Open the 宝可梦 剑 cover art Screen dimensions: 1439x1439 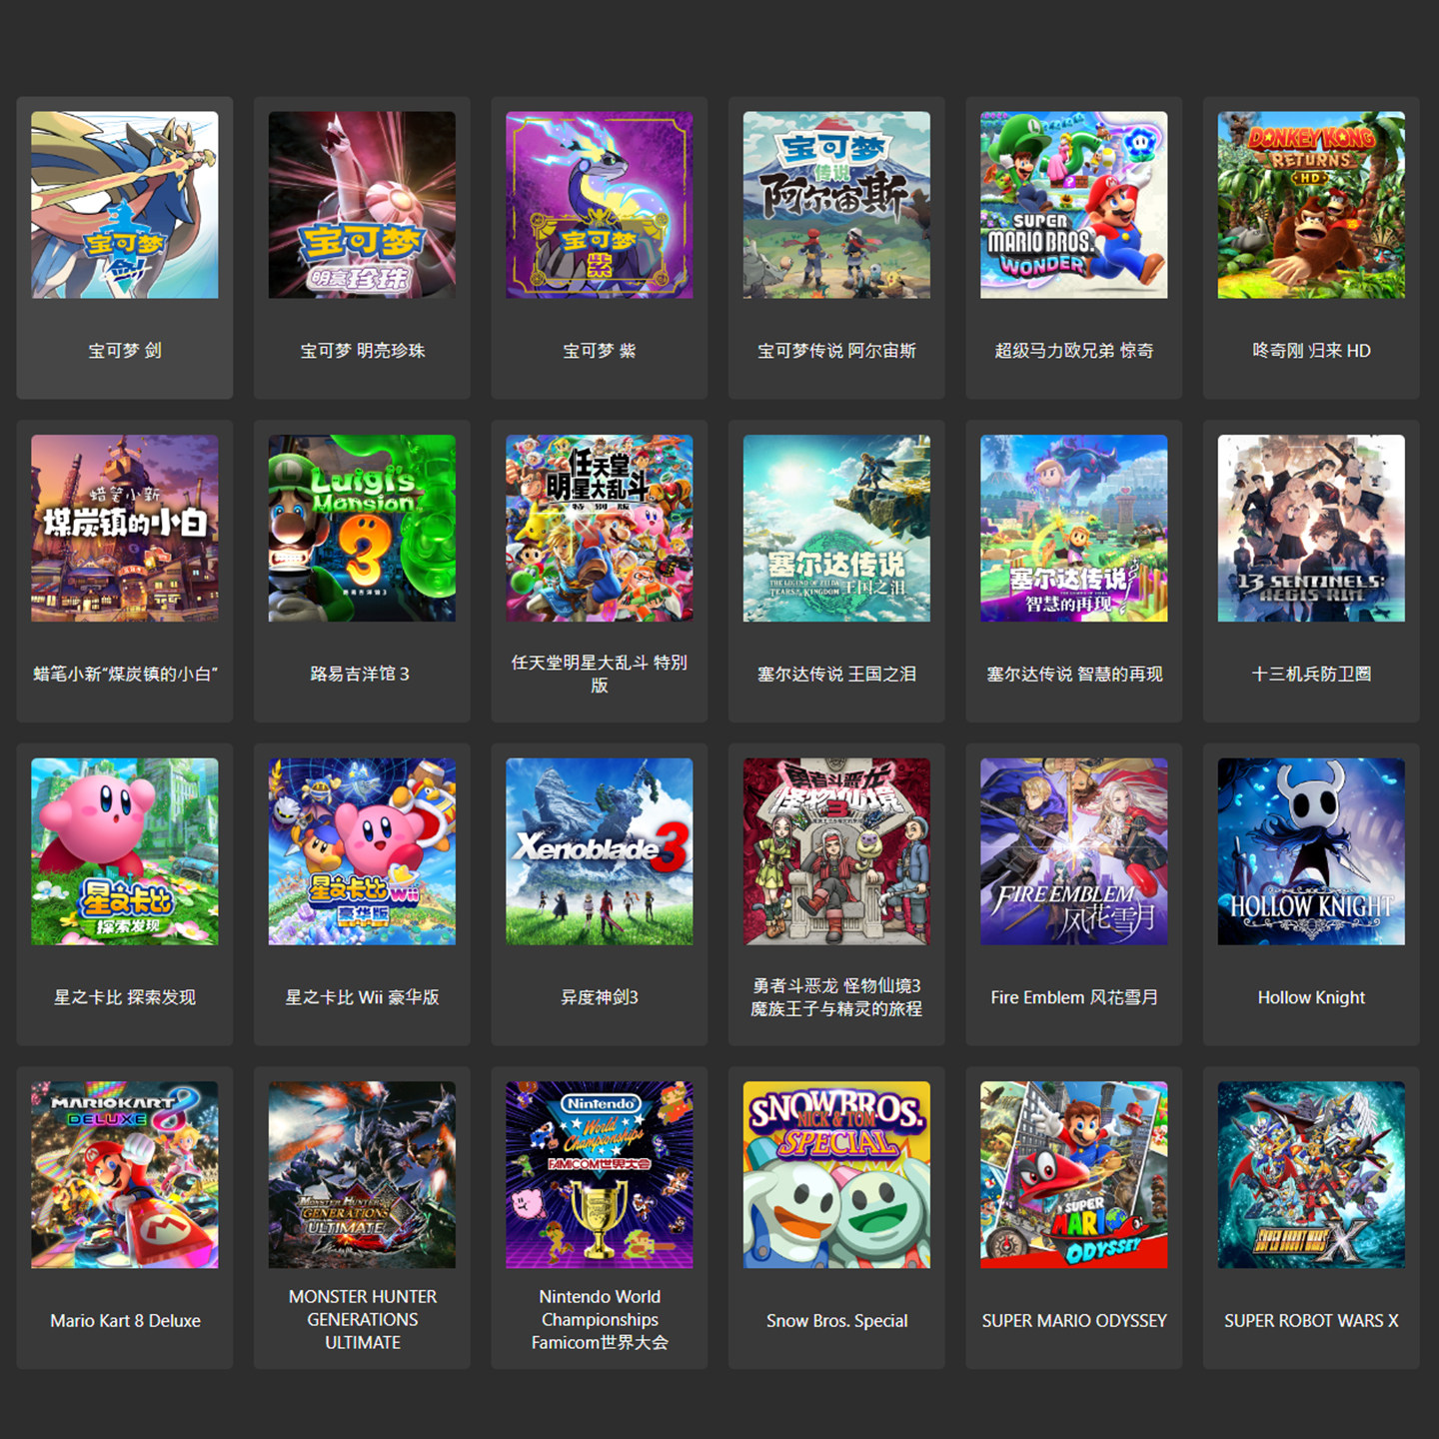125,205
